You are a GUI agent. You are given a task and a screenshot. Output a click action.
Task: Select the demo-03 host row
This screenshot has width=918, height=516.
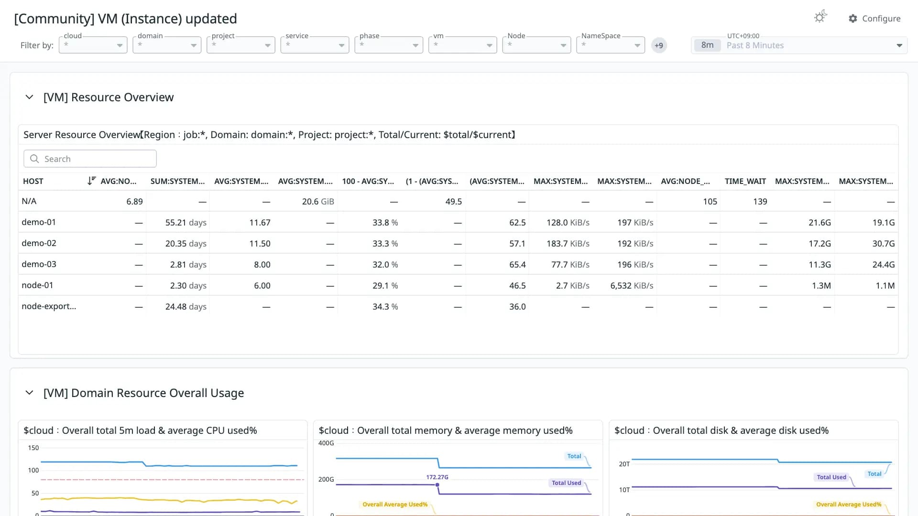(458, 264)
